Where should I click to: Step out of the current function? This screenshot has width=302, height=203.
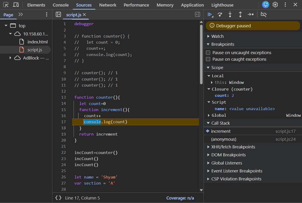240,15
